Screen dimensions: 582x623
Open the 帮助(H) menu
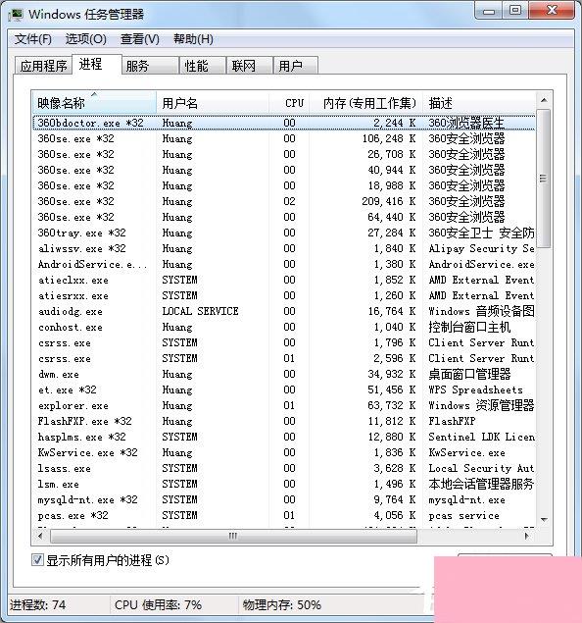pyautogui.click(x=193, y=39)
